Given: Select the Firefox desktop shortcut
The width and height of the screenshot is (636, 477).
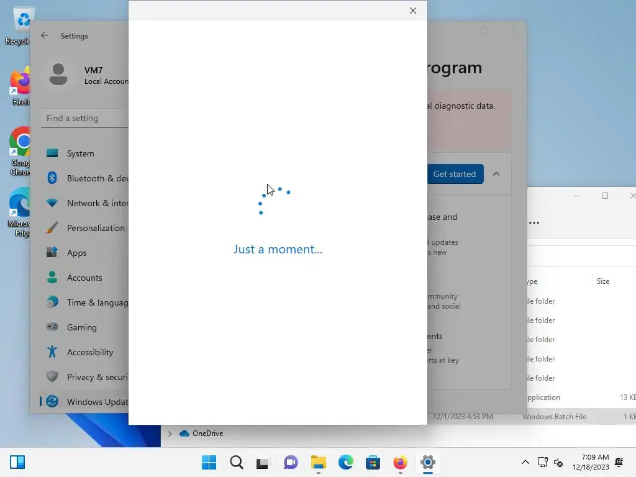Looking at the screenshot, I should coord(20,87).
